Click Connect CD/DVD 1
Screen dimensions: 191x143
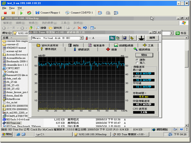(79, 13)
